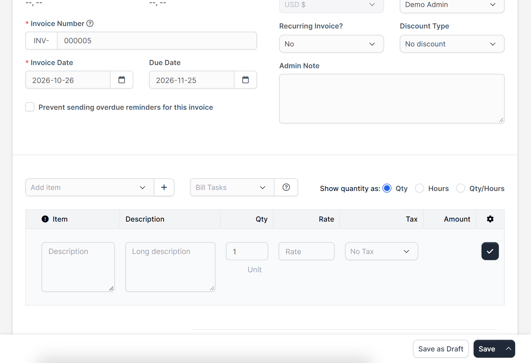Click the Invoice Number help icon
The height and width of the screenshot is (363, 531).
(x=90, y=24)
